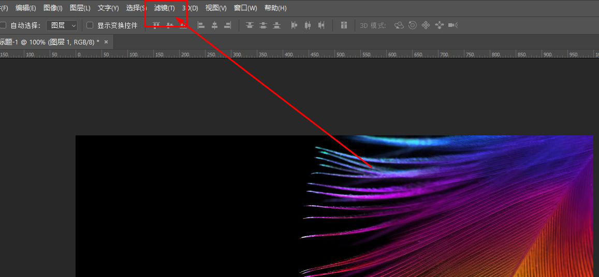Select the 3D pan (drag) mode icon
The width and height of the screenshot is (599, 277).
pos(426,25)
